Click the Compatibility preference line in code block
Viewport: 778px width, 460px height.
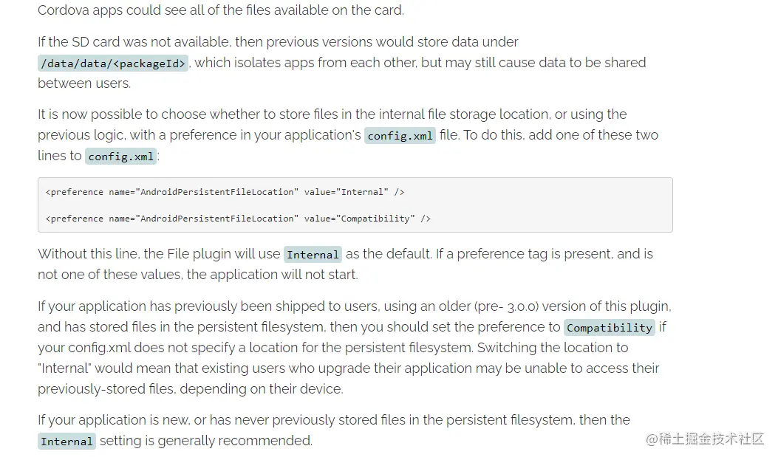point(238,219)
